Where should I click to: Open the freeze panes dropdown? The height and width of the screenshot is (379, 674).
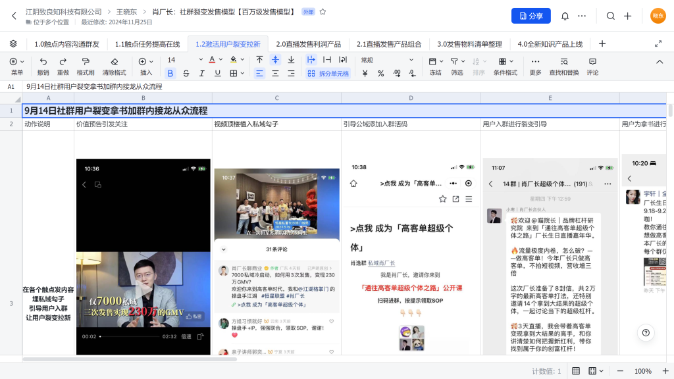point(436,66)
